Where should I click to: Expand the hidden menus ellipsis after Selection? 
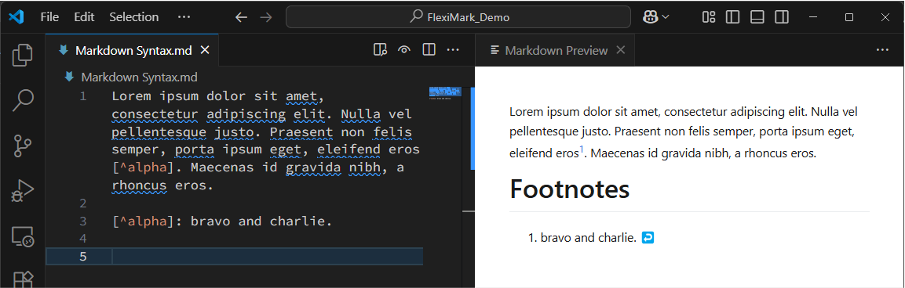point(184,17)
